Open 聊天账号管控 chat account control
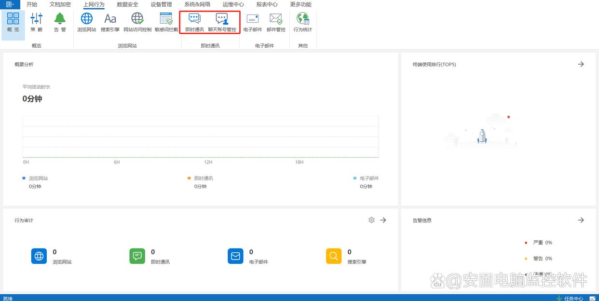The height and width of the screenshot is (301, 599). [222, 22]
